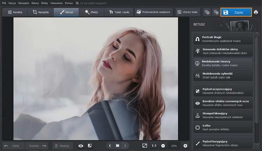Viewport: 262px width, 151px height.
Task: Go to previous photo with left arrow
Action: pos(110,145)
